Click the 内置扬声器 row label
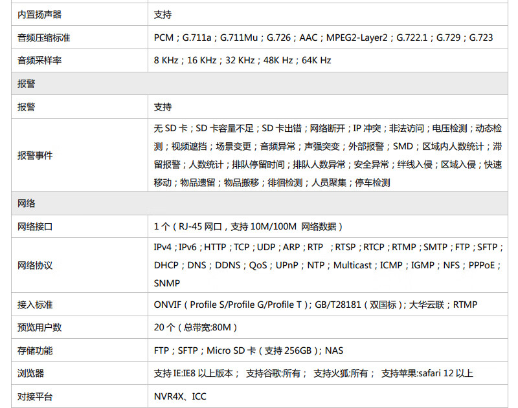 pos(39,14)
